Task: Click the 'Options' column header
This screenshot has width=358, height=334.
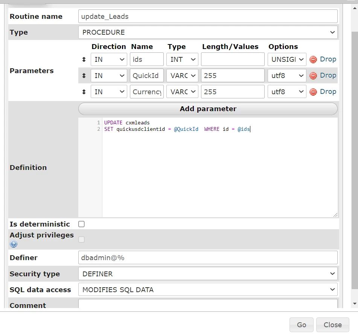Action: click(x=283, y=47)
